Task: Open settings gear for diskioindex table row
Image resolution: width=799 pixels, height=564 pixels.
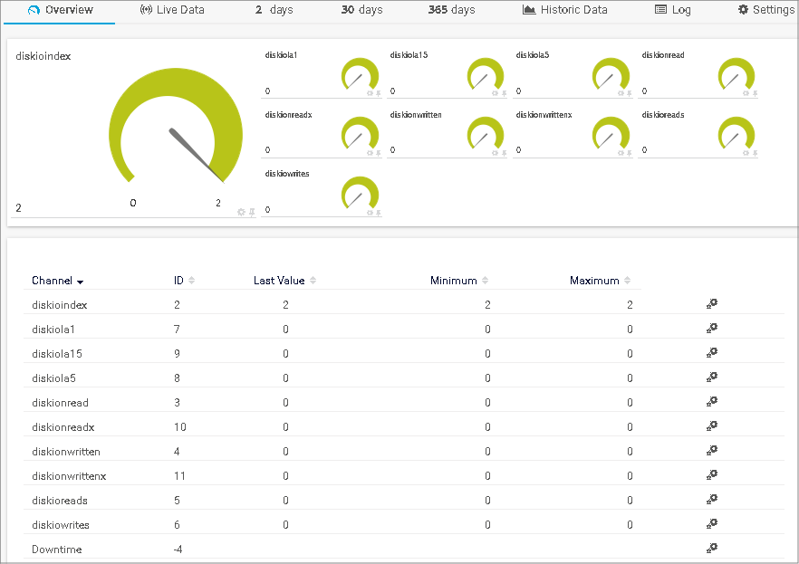Action: (712, 303)
